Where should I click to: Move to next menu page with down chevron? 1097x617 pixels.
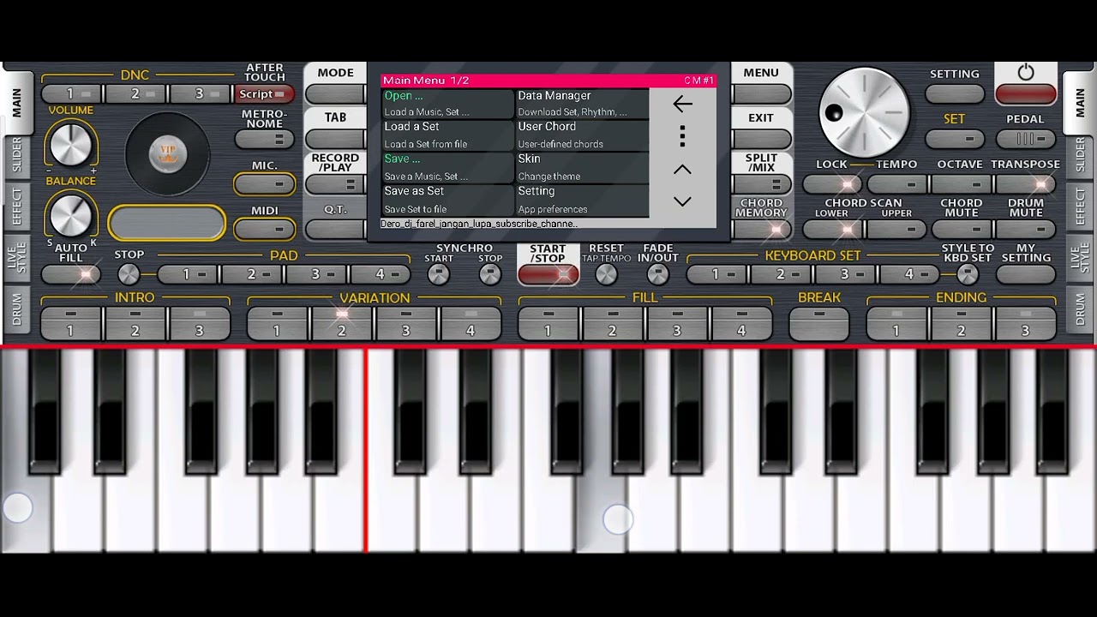pos(682,201)
